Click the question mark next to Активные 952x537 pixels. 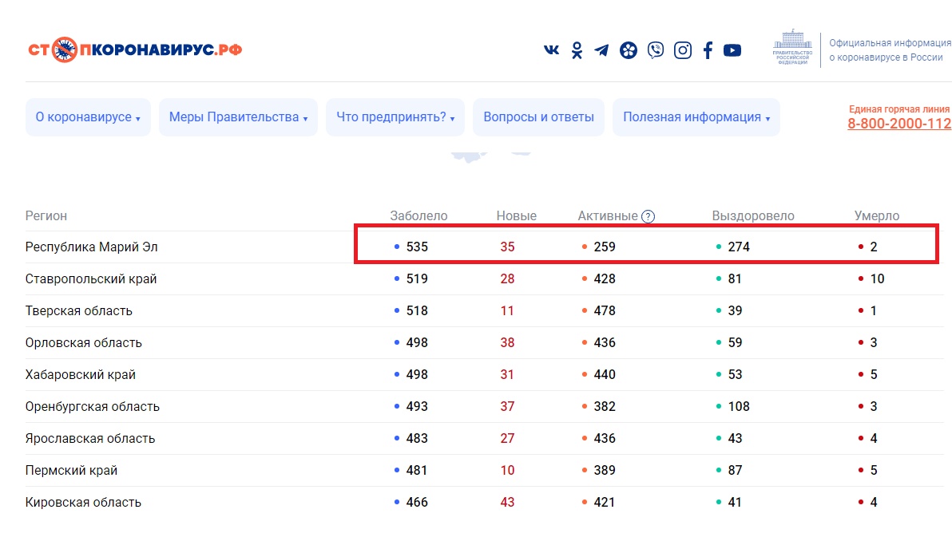pyautogui.click(x=649, y=216)
